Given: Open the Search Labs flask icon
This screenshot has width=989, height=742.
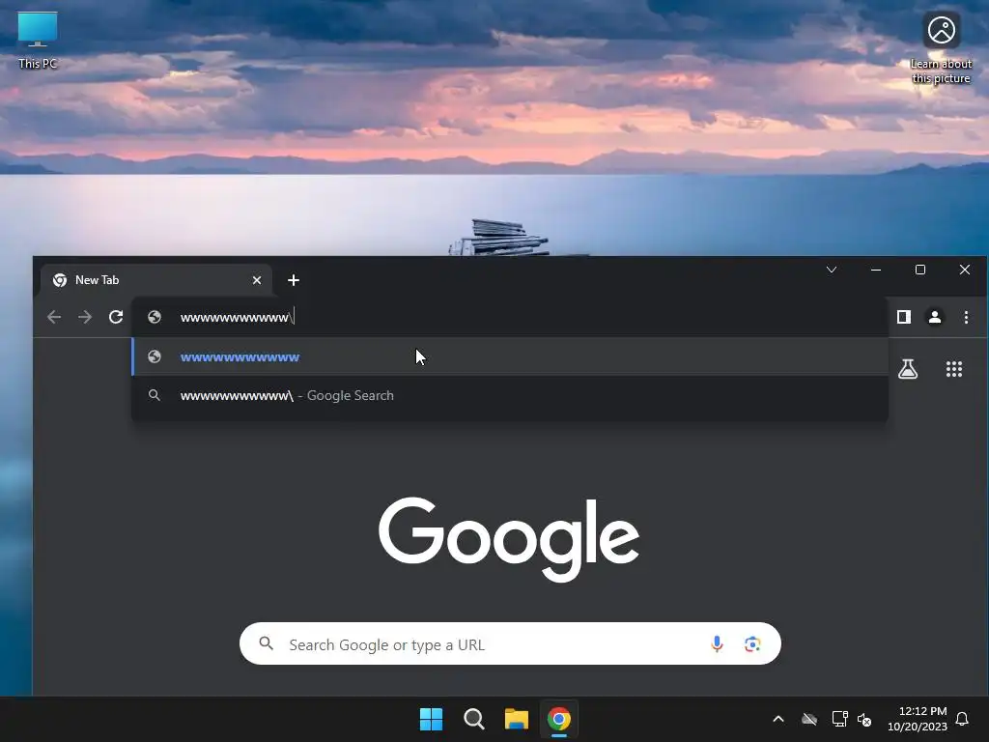Looking at the screenshot, I should click(x=908, y=369).
